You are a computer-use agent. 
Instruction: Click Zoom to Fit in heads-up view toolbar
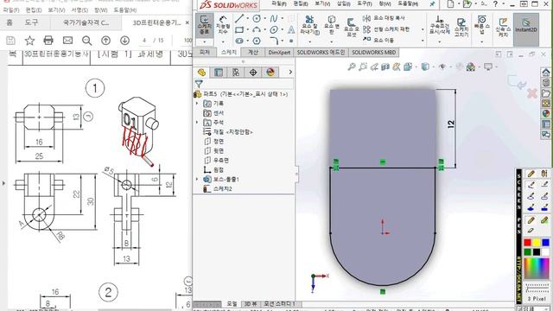point(352,67)
